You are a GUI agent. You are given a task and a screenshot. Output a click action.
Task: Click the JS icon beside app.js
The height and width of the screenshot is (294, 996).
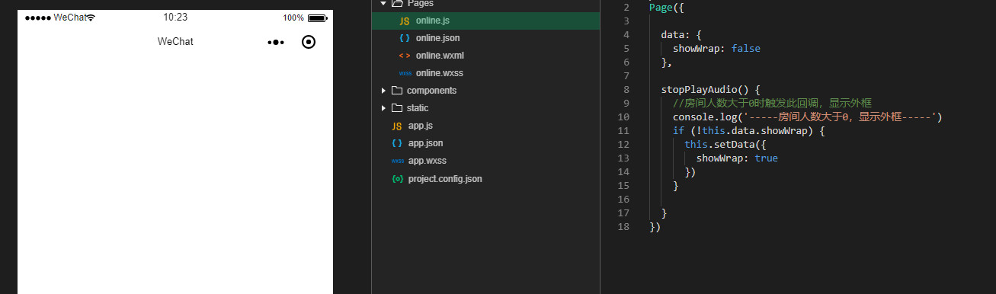397,126
